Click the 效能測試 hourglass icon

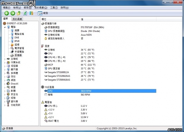[x=8, y=105]
